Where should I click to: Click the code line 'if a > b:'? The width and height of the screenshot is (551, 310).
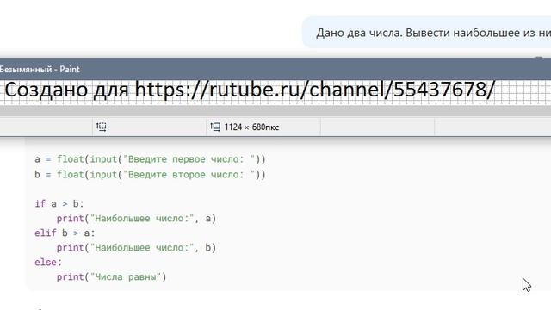coord(59,203)
